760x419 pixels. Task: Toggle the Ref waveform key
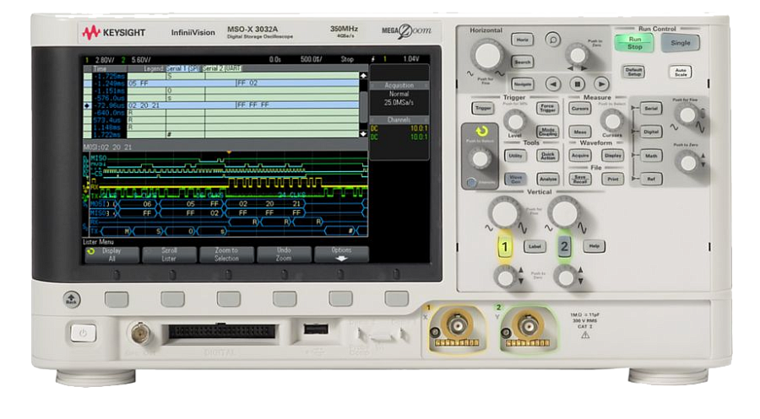click(651, 179)
